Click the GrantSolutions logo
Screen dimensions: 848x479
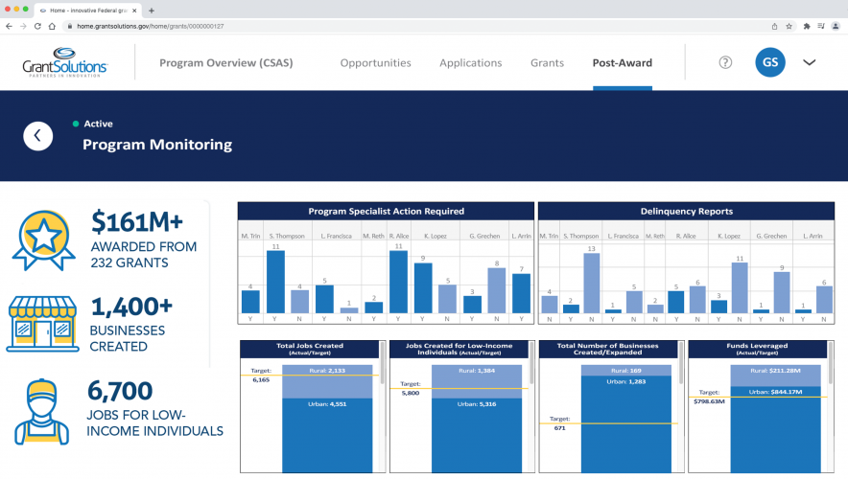(65, 62)
